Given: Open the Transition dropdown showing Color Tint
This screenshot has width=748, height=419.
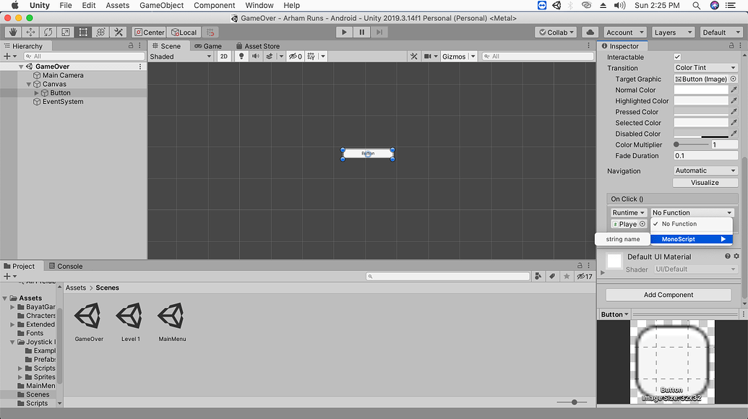Looking at the screenshot, I should pyautogui.click(x=705, y=67).
